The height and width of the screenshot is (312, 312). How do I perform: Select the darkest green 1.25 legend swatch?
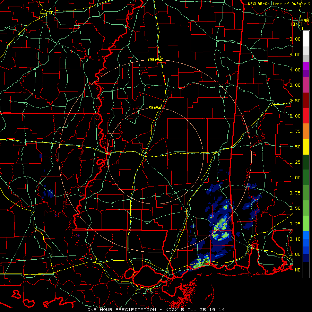[306, 162]
